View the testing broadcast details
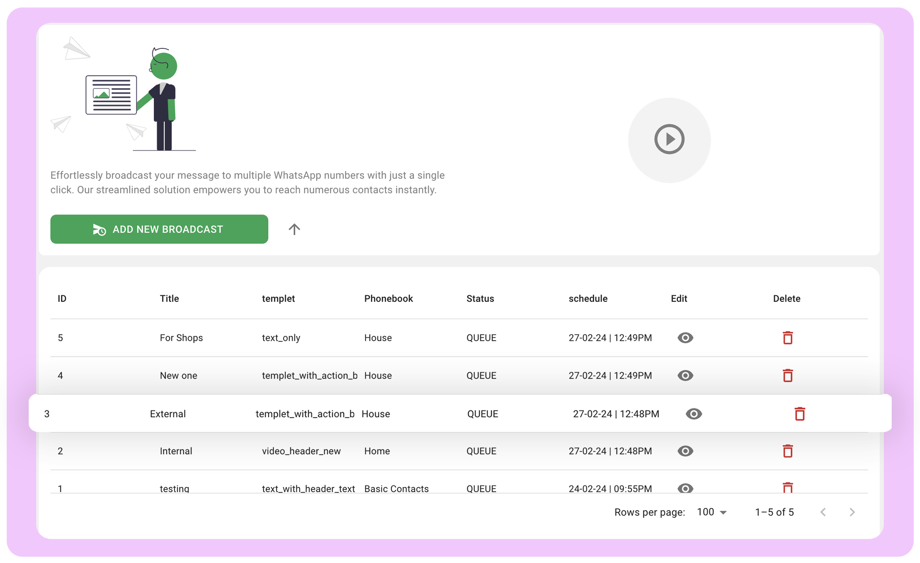This screenshot has width=920, height=563. pyautogui.click(x=685, y=488)
